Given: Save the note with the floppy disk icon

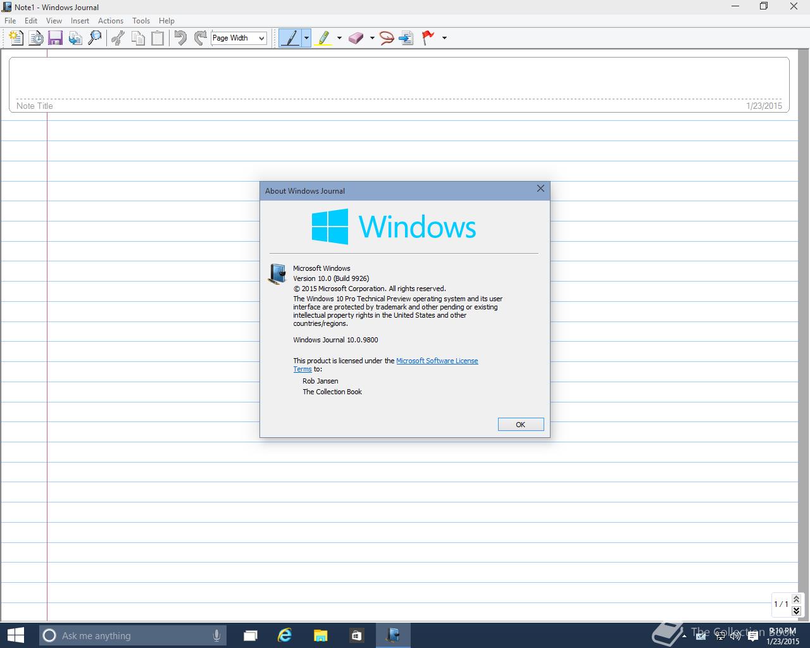Looking at the screenshot, I should pyautogui.click(x=55, y=38).
